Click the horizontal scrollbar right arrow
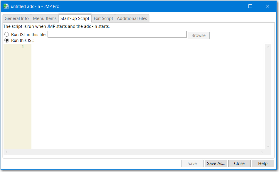Image resolution: width=279 pixels, height=172 pixels. coord(262,152)
